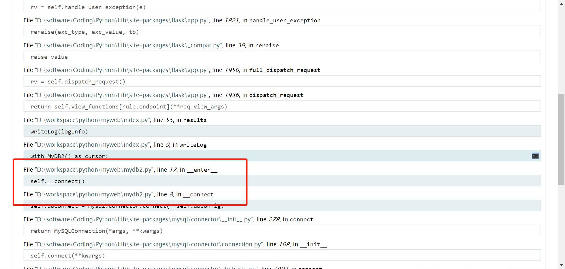The width and height of the screenshot is (565, 269).
Task: Expand the 'return self.view_functions[rule.endpoint]' code line
Action: tap(282, 106)
